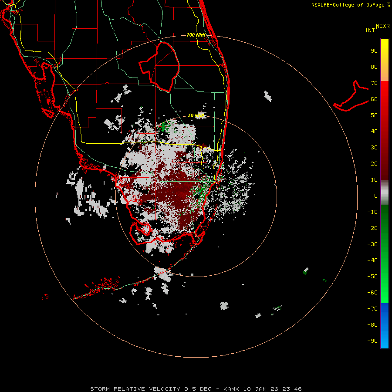This screenshot has width=392, height=392.
Task: Click the positive 50 scale value
Action: click(x=374, y=115)
